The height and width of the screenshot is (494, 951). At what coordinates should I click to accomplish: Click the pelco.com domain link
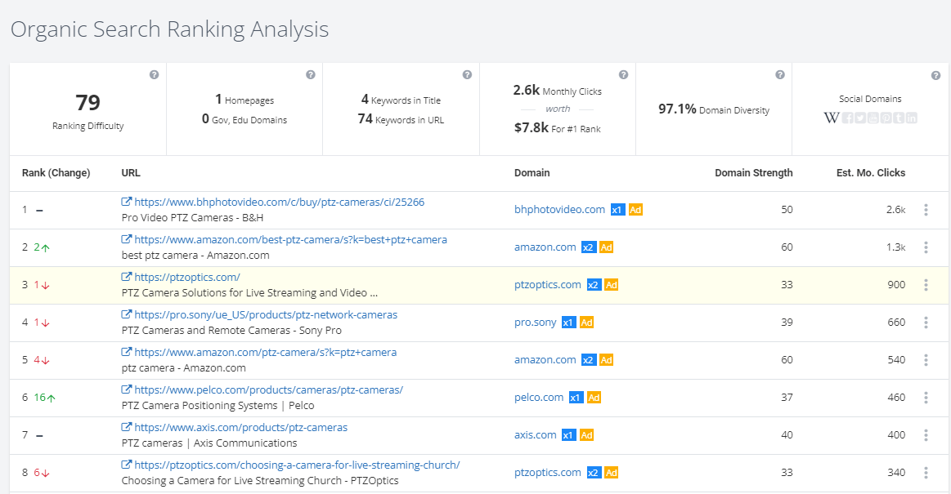pos(539,397)
